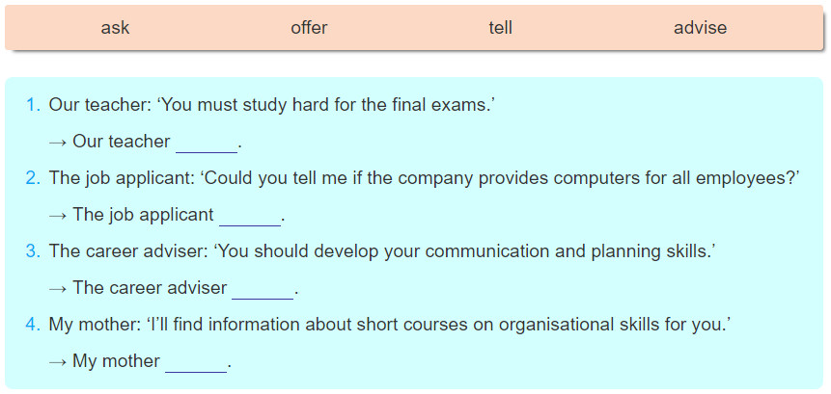This screenshot has height=394, width=831.
Task: Click question number 4 marker
Action: click(33, 325)
